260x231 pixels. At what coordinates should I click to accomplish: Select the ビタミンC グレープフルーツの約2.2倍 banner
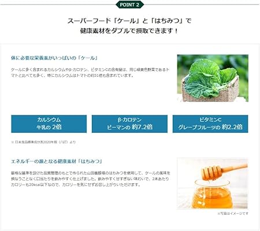(x=210, y=124)
